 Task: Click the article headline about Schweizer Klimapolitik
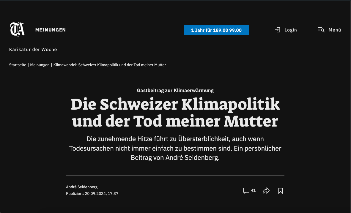[x=175, y=113]
